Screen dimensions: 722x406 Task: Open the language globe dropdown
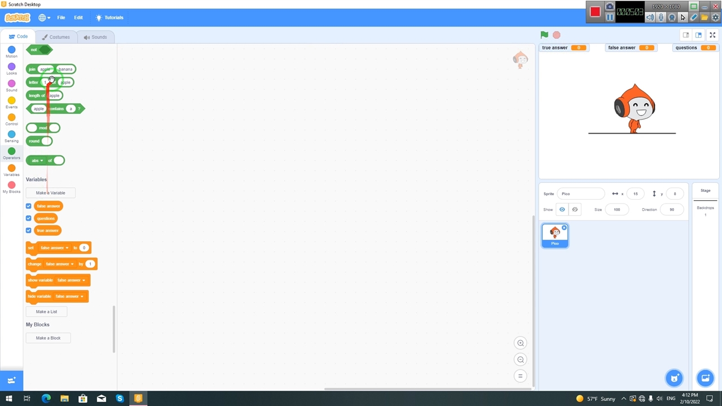pyautogui.click(x=45, y=17)
